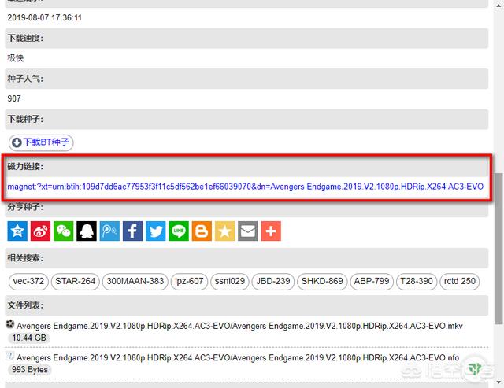The height and width of the screenshot is (388, 504).
Task: Click the vertical scrollbar thumb
Action: (x=498, y=249)
